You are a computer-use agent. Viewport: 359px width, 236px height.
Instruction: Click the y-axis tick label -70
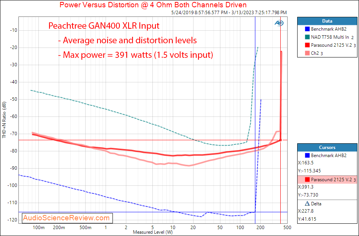(x=13, y=134)
